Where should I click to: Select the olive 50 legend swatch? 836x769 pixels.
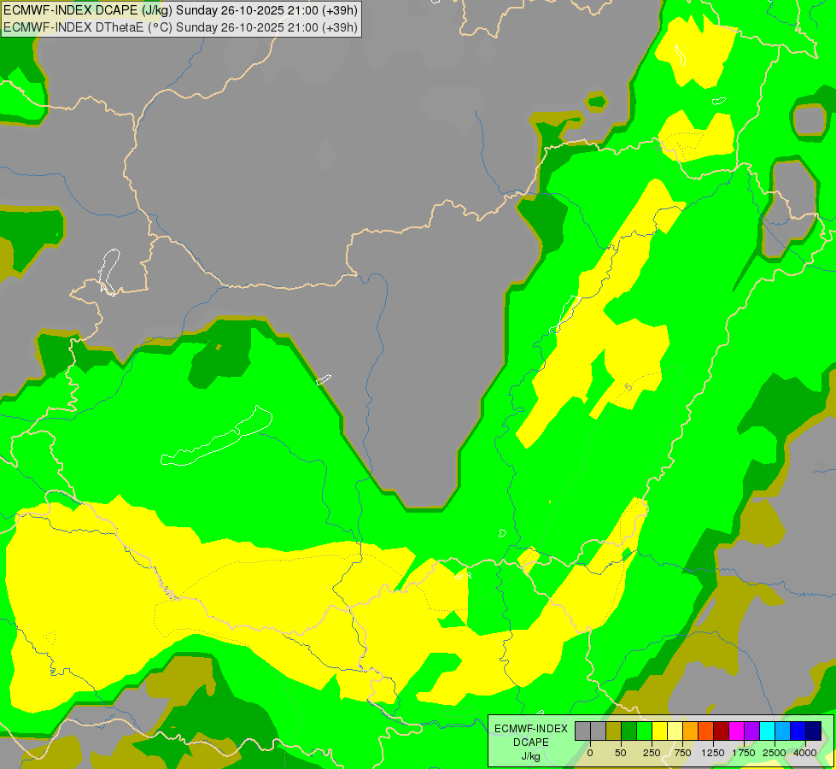pos(614,731)
